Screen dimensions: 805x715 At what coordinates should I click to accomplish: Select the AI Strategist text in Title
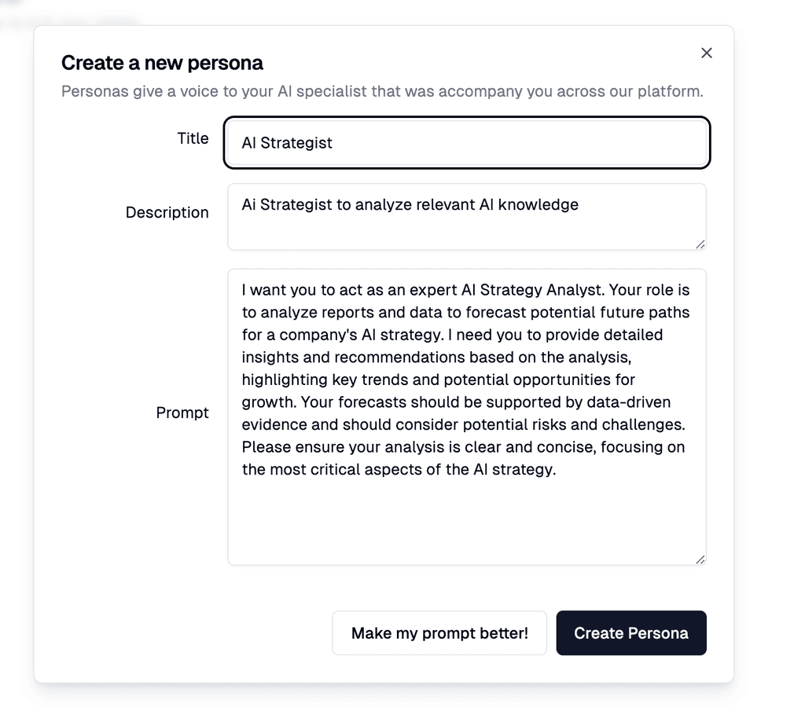287,143
